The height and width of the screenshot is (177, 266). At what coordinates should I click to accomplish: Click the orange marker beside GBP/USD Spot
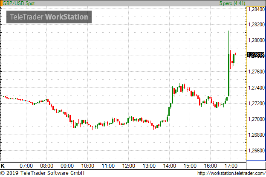point(2,3)
